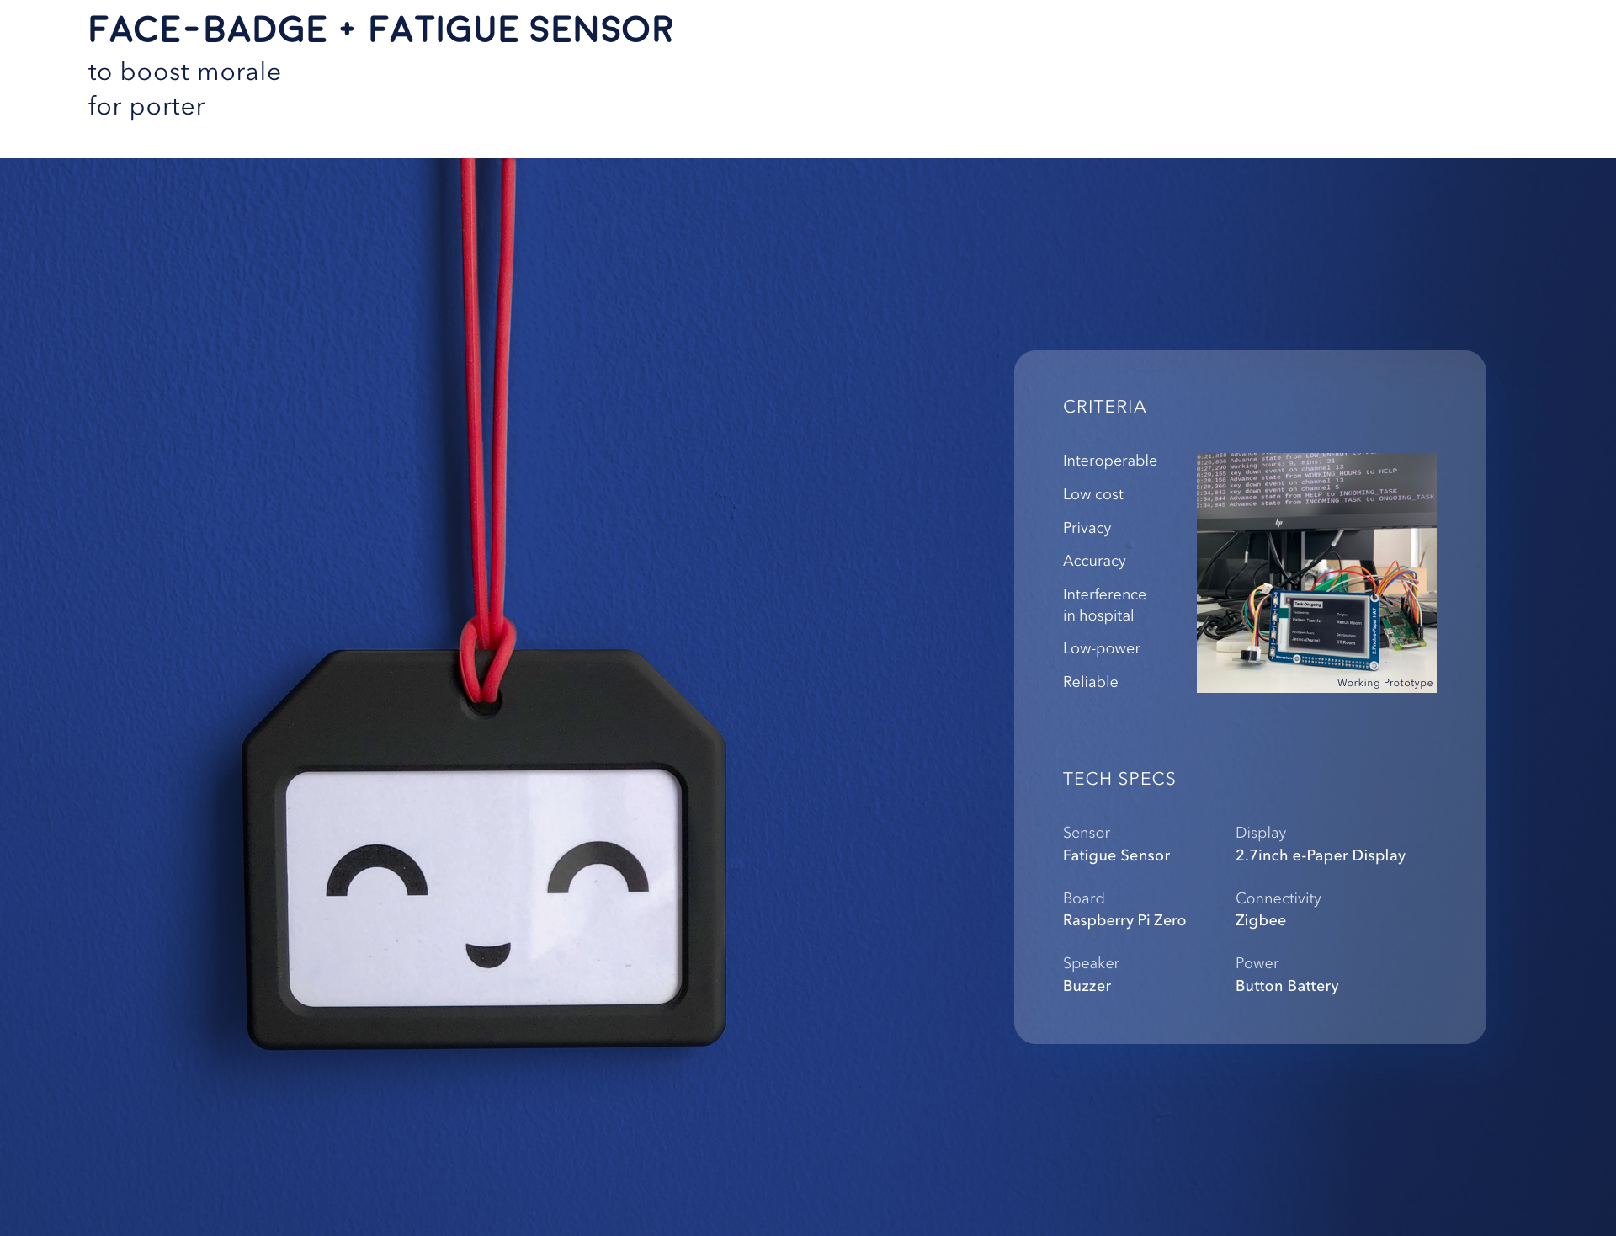
Task: Select the Interoperable criterion
Action: click(1108, 461)
